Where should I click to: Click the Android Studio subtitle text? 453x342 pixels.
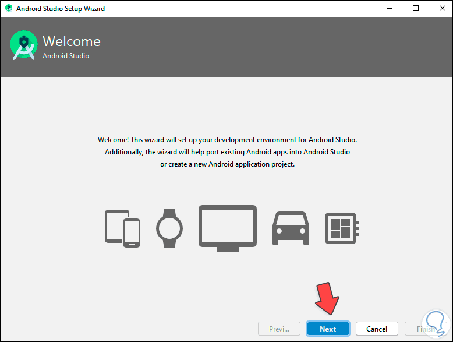point(66,56)
